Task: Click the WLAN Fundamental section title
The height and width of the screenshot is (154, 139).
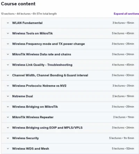Action: pos(27,23)
